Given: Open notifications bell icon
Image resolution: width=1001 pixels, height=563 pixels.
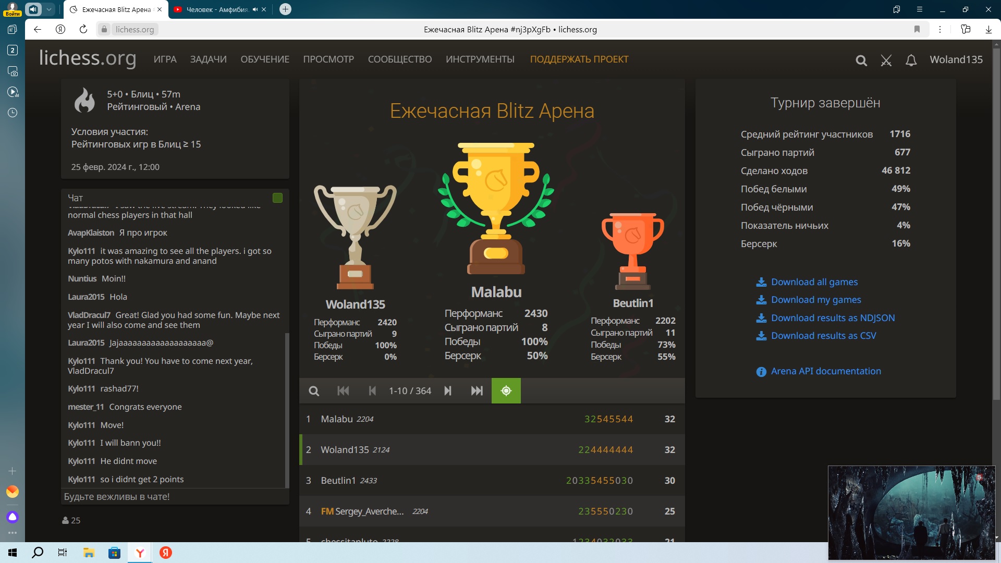Looking at the screenshot, I should [911, 60].
